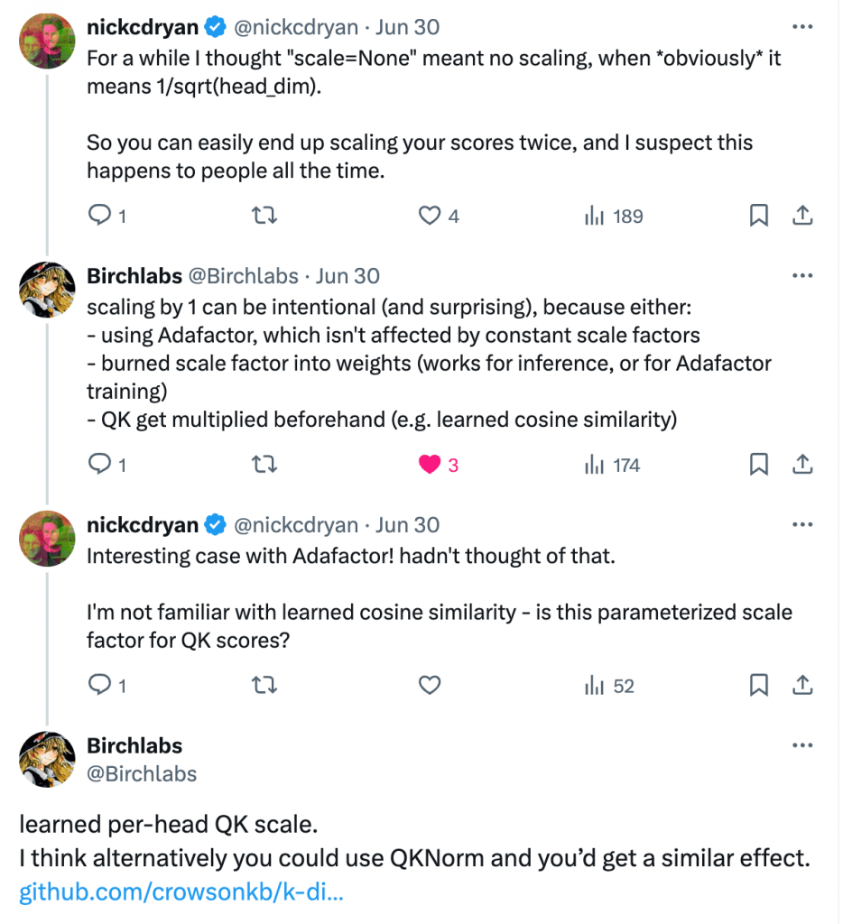Reply to Birchlabs' Adafactor tweet
The image size is (843, 924).
[x=98, y=465]
